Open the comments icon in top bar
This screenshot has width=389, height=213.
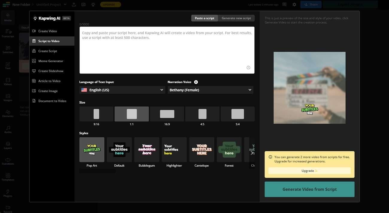coord(284,4)
